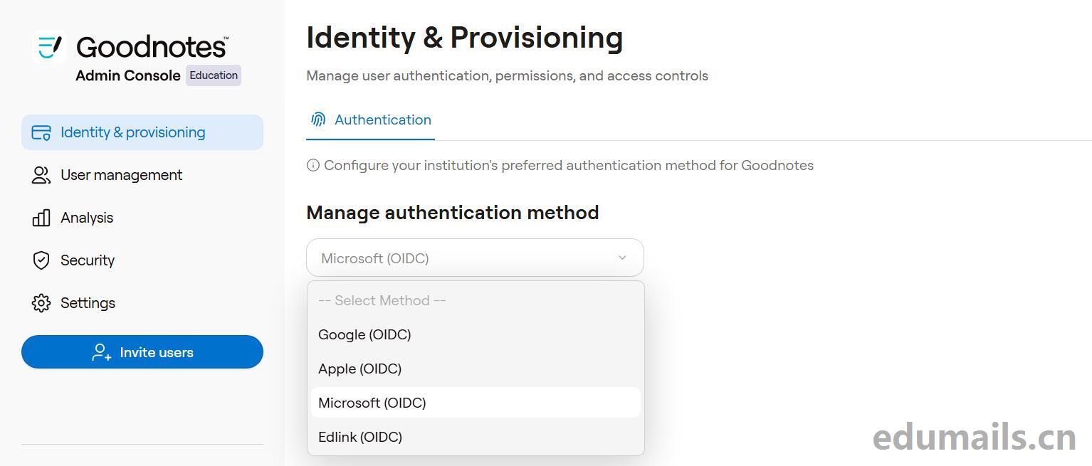This screenshot has width=1092, height=466.
Task: Switch to the Authentication tab
Action: click(x=382, y=120)
